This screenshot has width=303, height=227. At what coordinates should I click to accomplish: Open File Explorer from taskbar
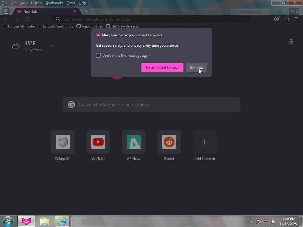(45, 221)
